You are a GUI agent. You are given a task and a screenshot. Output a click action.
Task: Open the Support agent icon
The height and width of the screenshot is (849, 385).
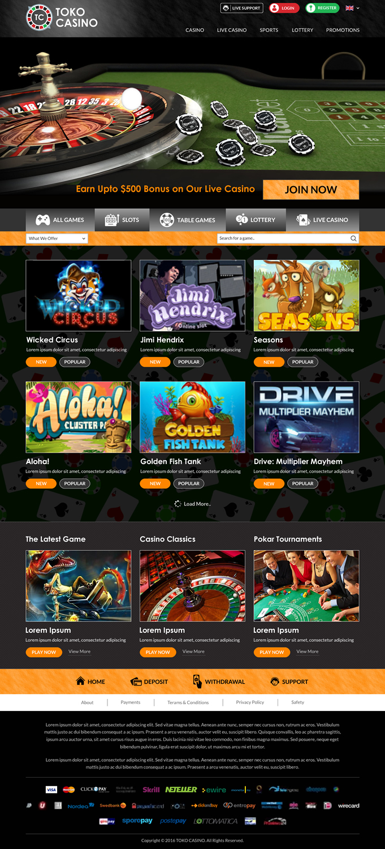point(275,681)
